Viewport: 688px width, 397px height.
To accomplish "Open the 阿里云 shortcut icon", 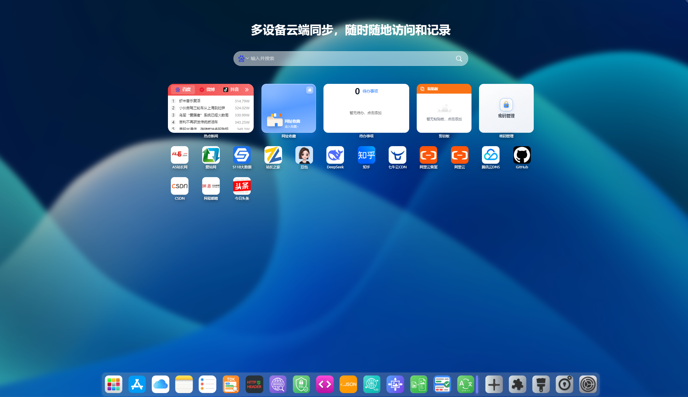I will pyautogui.click(x=460, y=155).
